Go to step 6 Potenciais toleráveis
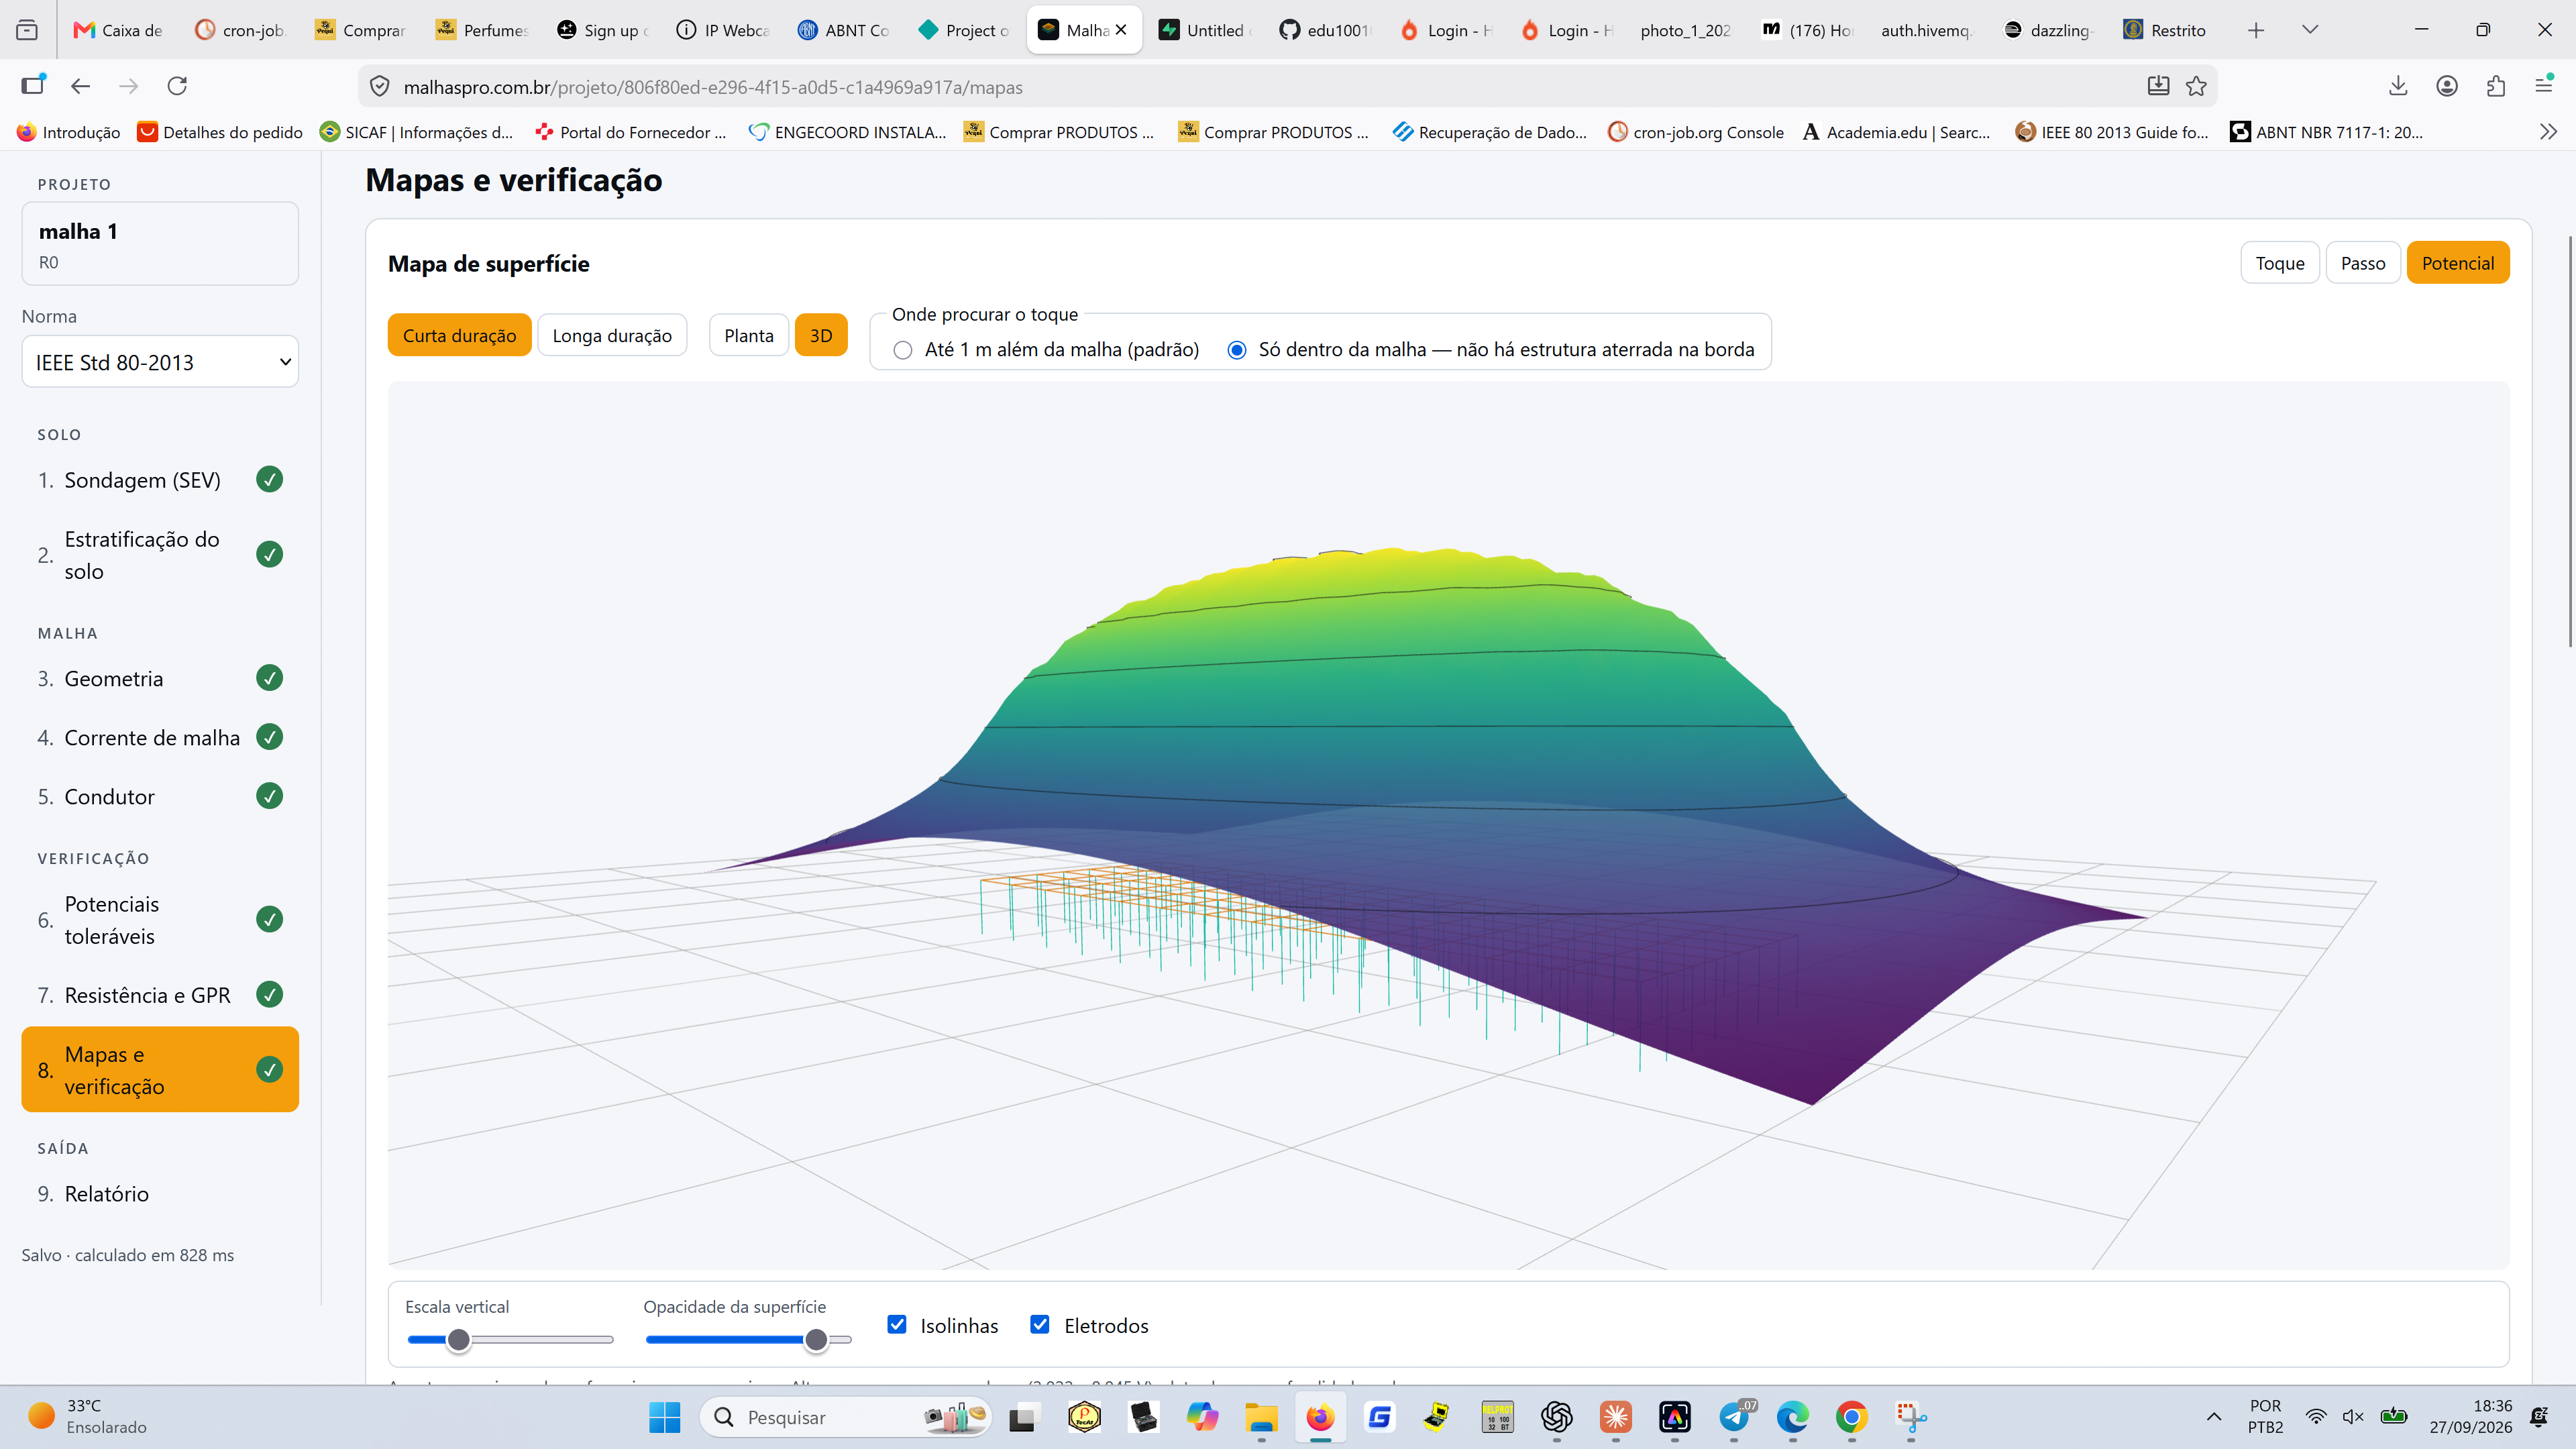2576x1449 pixels. pos(160,920)
